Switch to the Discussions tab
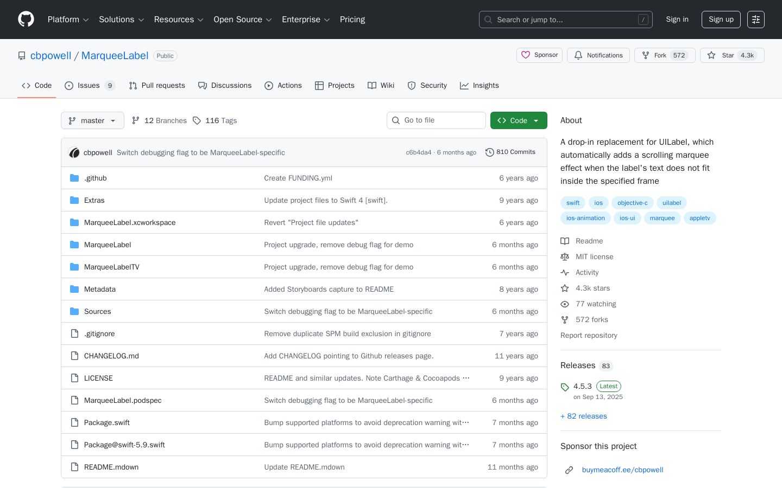The width and height of the screenshot is (782, 488). pos(225,86)
